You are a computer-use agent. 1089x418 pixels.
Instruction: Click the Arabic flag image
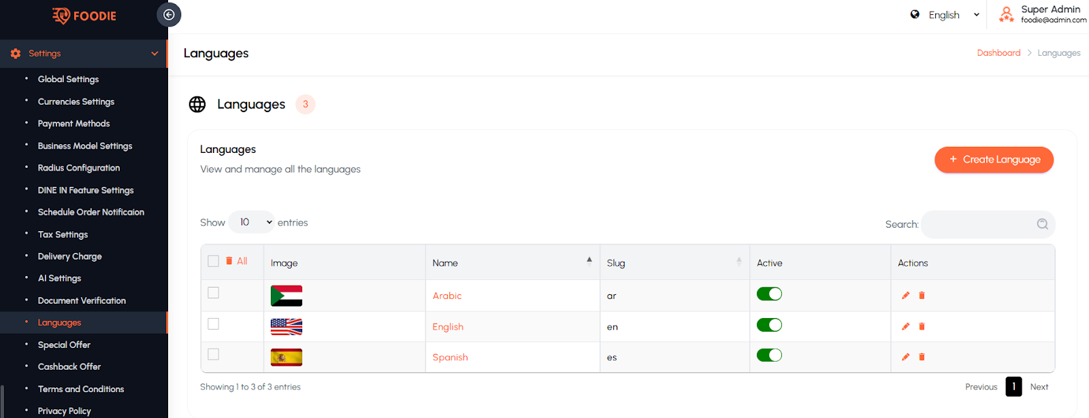coord(286,296)
